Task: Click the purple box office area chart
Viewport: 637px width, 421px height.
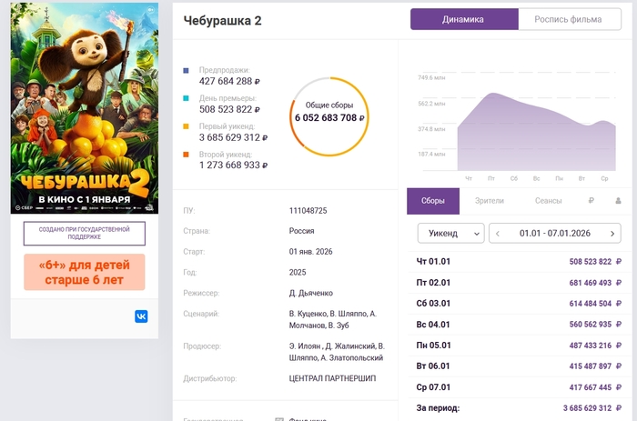Action: coord(536,134)
